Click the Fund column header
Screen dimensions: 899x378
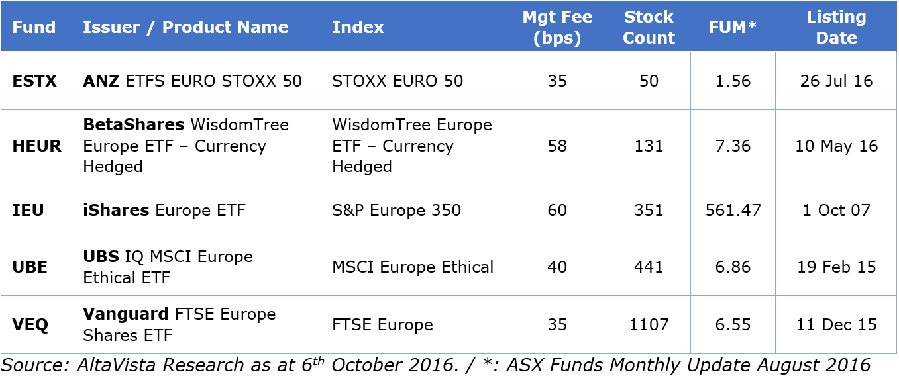point(34,27)
